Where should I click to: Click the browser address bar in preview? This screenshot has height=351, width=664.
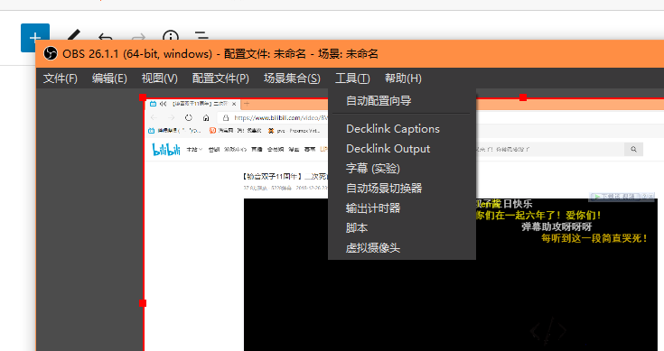tap(273, 117)
